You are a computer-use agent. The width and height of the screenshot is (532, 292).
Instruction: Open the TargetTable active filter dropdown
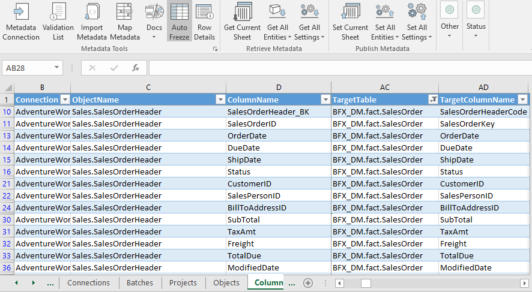tap(433, 100)
